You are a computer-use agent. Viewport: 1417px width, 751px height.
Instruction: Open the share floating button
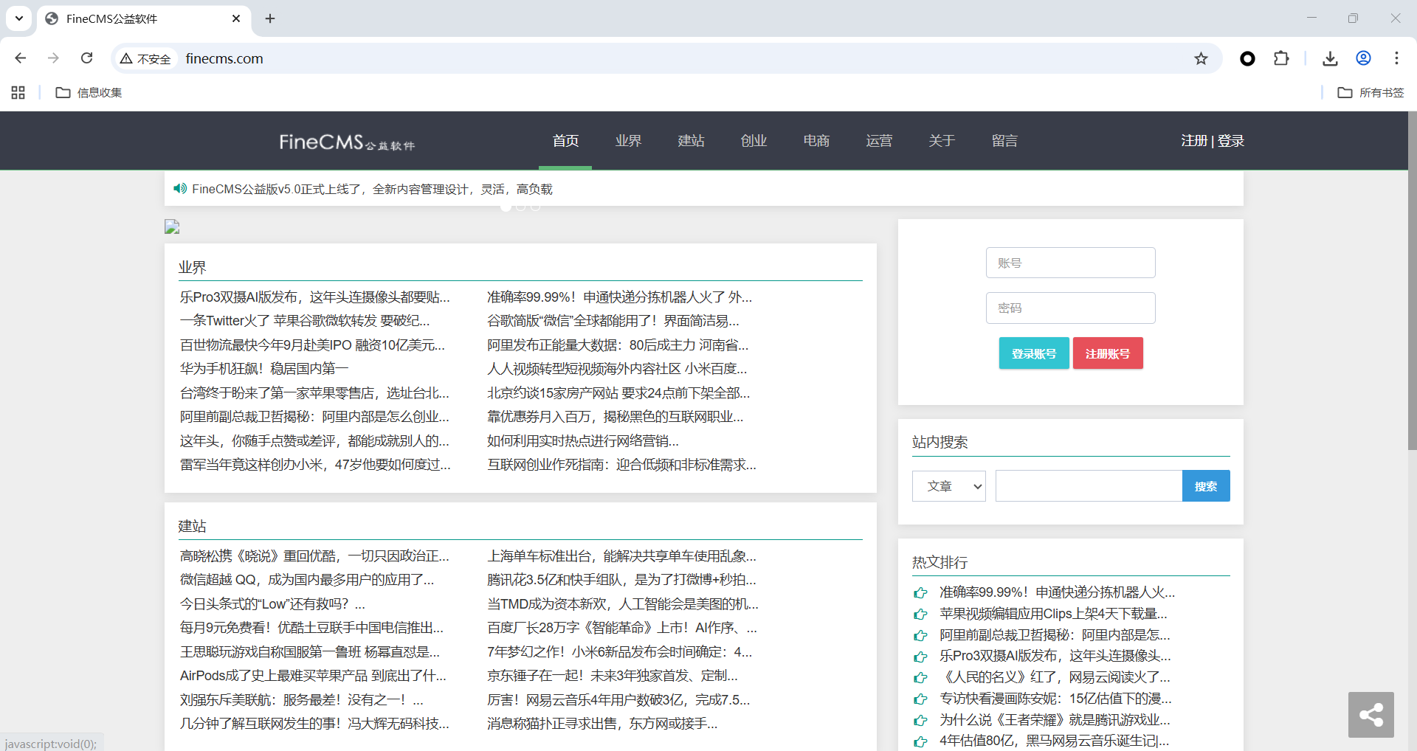pos(1371,715)
